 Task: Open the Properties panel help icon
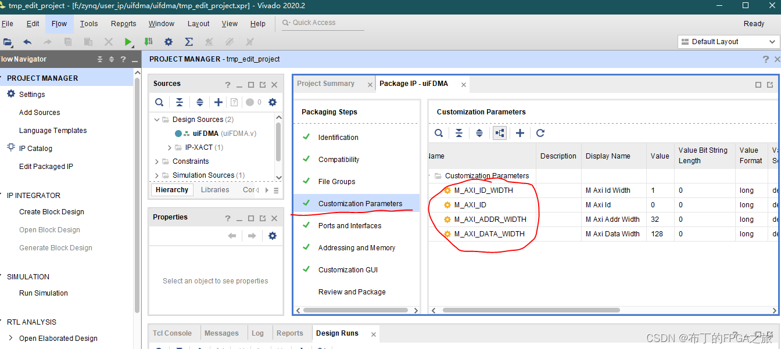tap(228, 218)
